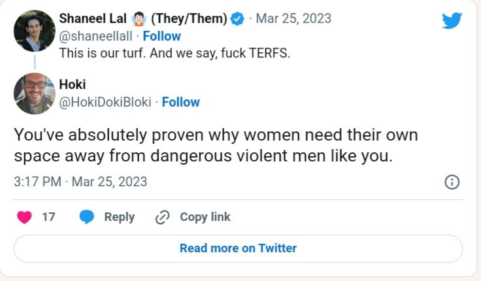Click the @HokiDokiBloki handle
Image resolution: width=481 pixels, height=281 pixels.
pyautogui.click(x=105, y=102)
